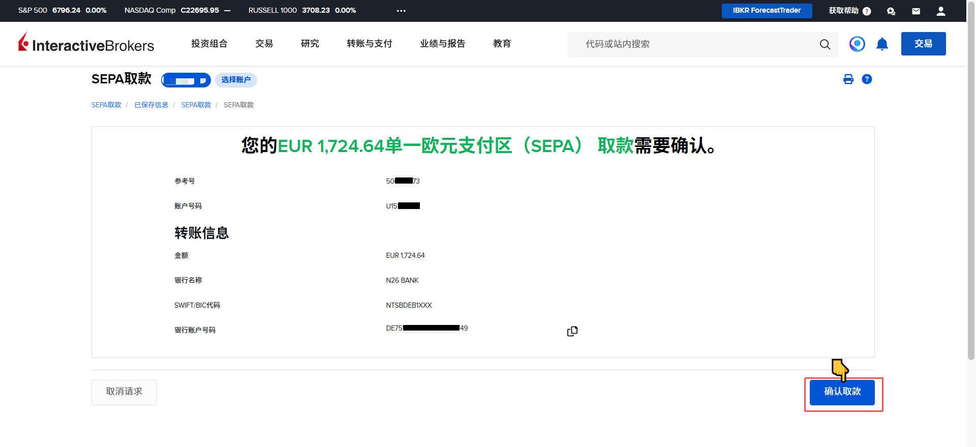
Task: Open the 业绩与报告 menu
Action: [x=442, y=44]
